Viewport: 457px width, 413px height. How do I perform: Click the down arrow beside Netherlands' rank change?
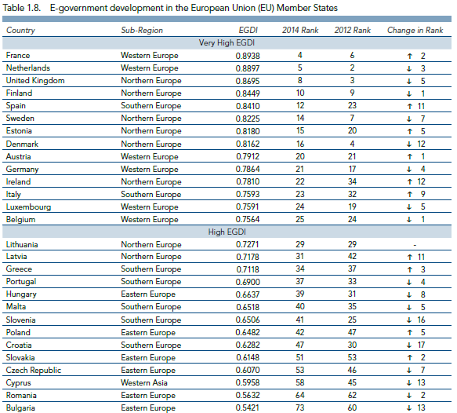click(409, 68)
